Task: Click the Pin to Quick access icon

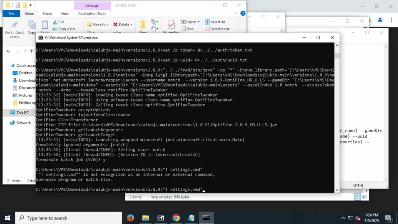Action: [15, 25]
